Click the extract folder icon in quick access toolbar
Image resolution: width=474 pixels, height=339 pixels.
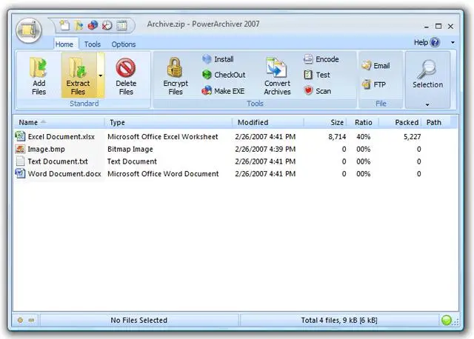(x=79, y=25)
